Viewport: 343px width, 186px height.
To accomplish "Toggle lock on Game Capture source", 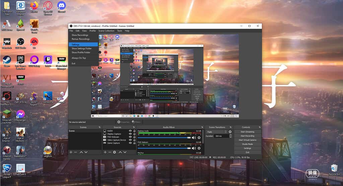I will click(x=134, y=143).
